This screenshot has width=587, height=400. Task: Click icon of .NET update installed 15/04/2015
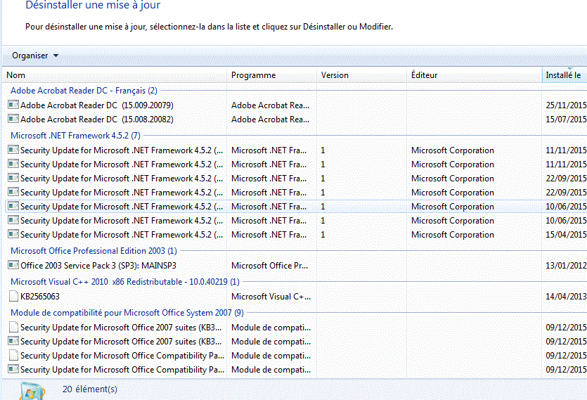[x=13, y=234]
